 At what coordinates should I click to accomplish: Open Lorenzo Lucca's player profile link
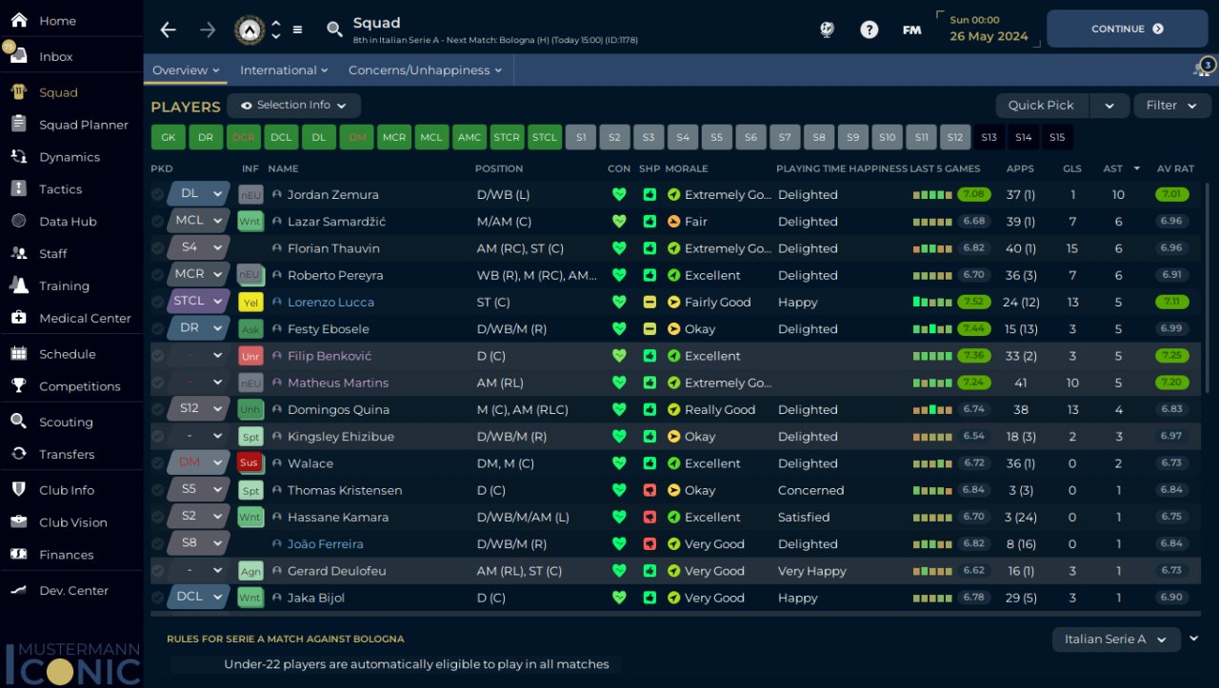tap(330, 302)
